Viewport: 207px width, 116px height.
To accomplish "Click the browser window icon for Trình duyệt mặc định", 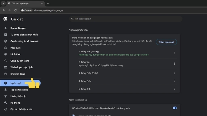I will [5, 67].
